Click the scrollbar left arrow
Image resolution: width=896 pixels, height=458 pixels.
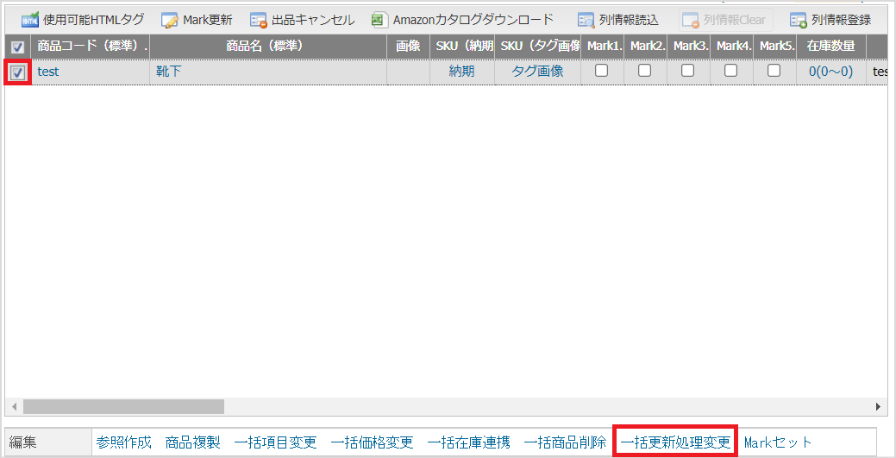tap(14, 406)
